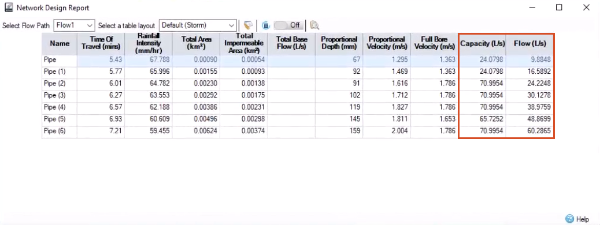Viewport: 600px width, 225px height.
Task: Click the Total Base Flow (L/s) header
Action: pos(291,44)
